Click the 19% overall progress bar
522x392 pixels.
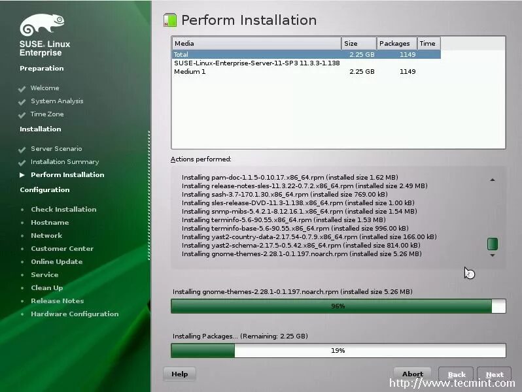coord(338,350)
